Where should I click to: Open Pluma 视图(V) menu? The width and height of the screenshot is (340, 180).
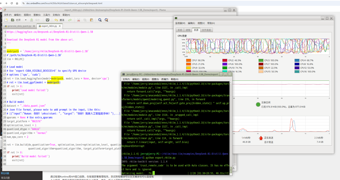tap(27, 15)
